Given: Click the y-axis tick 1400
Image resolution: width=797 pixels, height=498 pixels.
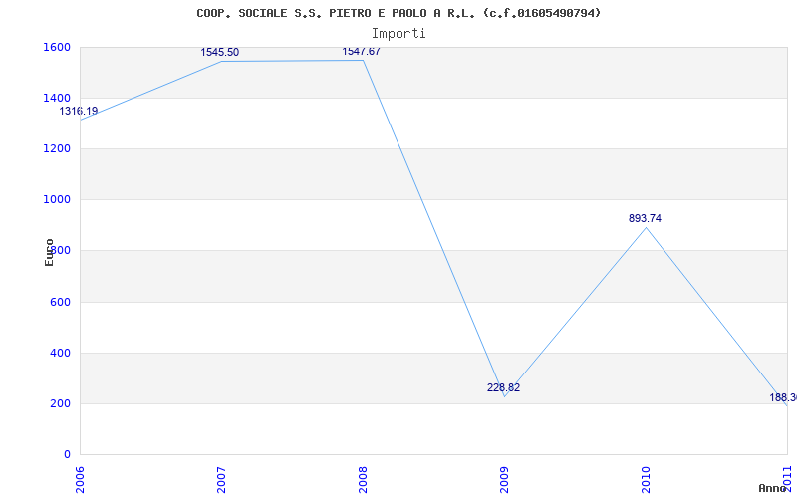Looking at the screenshot, I should [57, 98].
